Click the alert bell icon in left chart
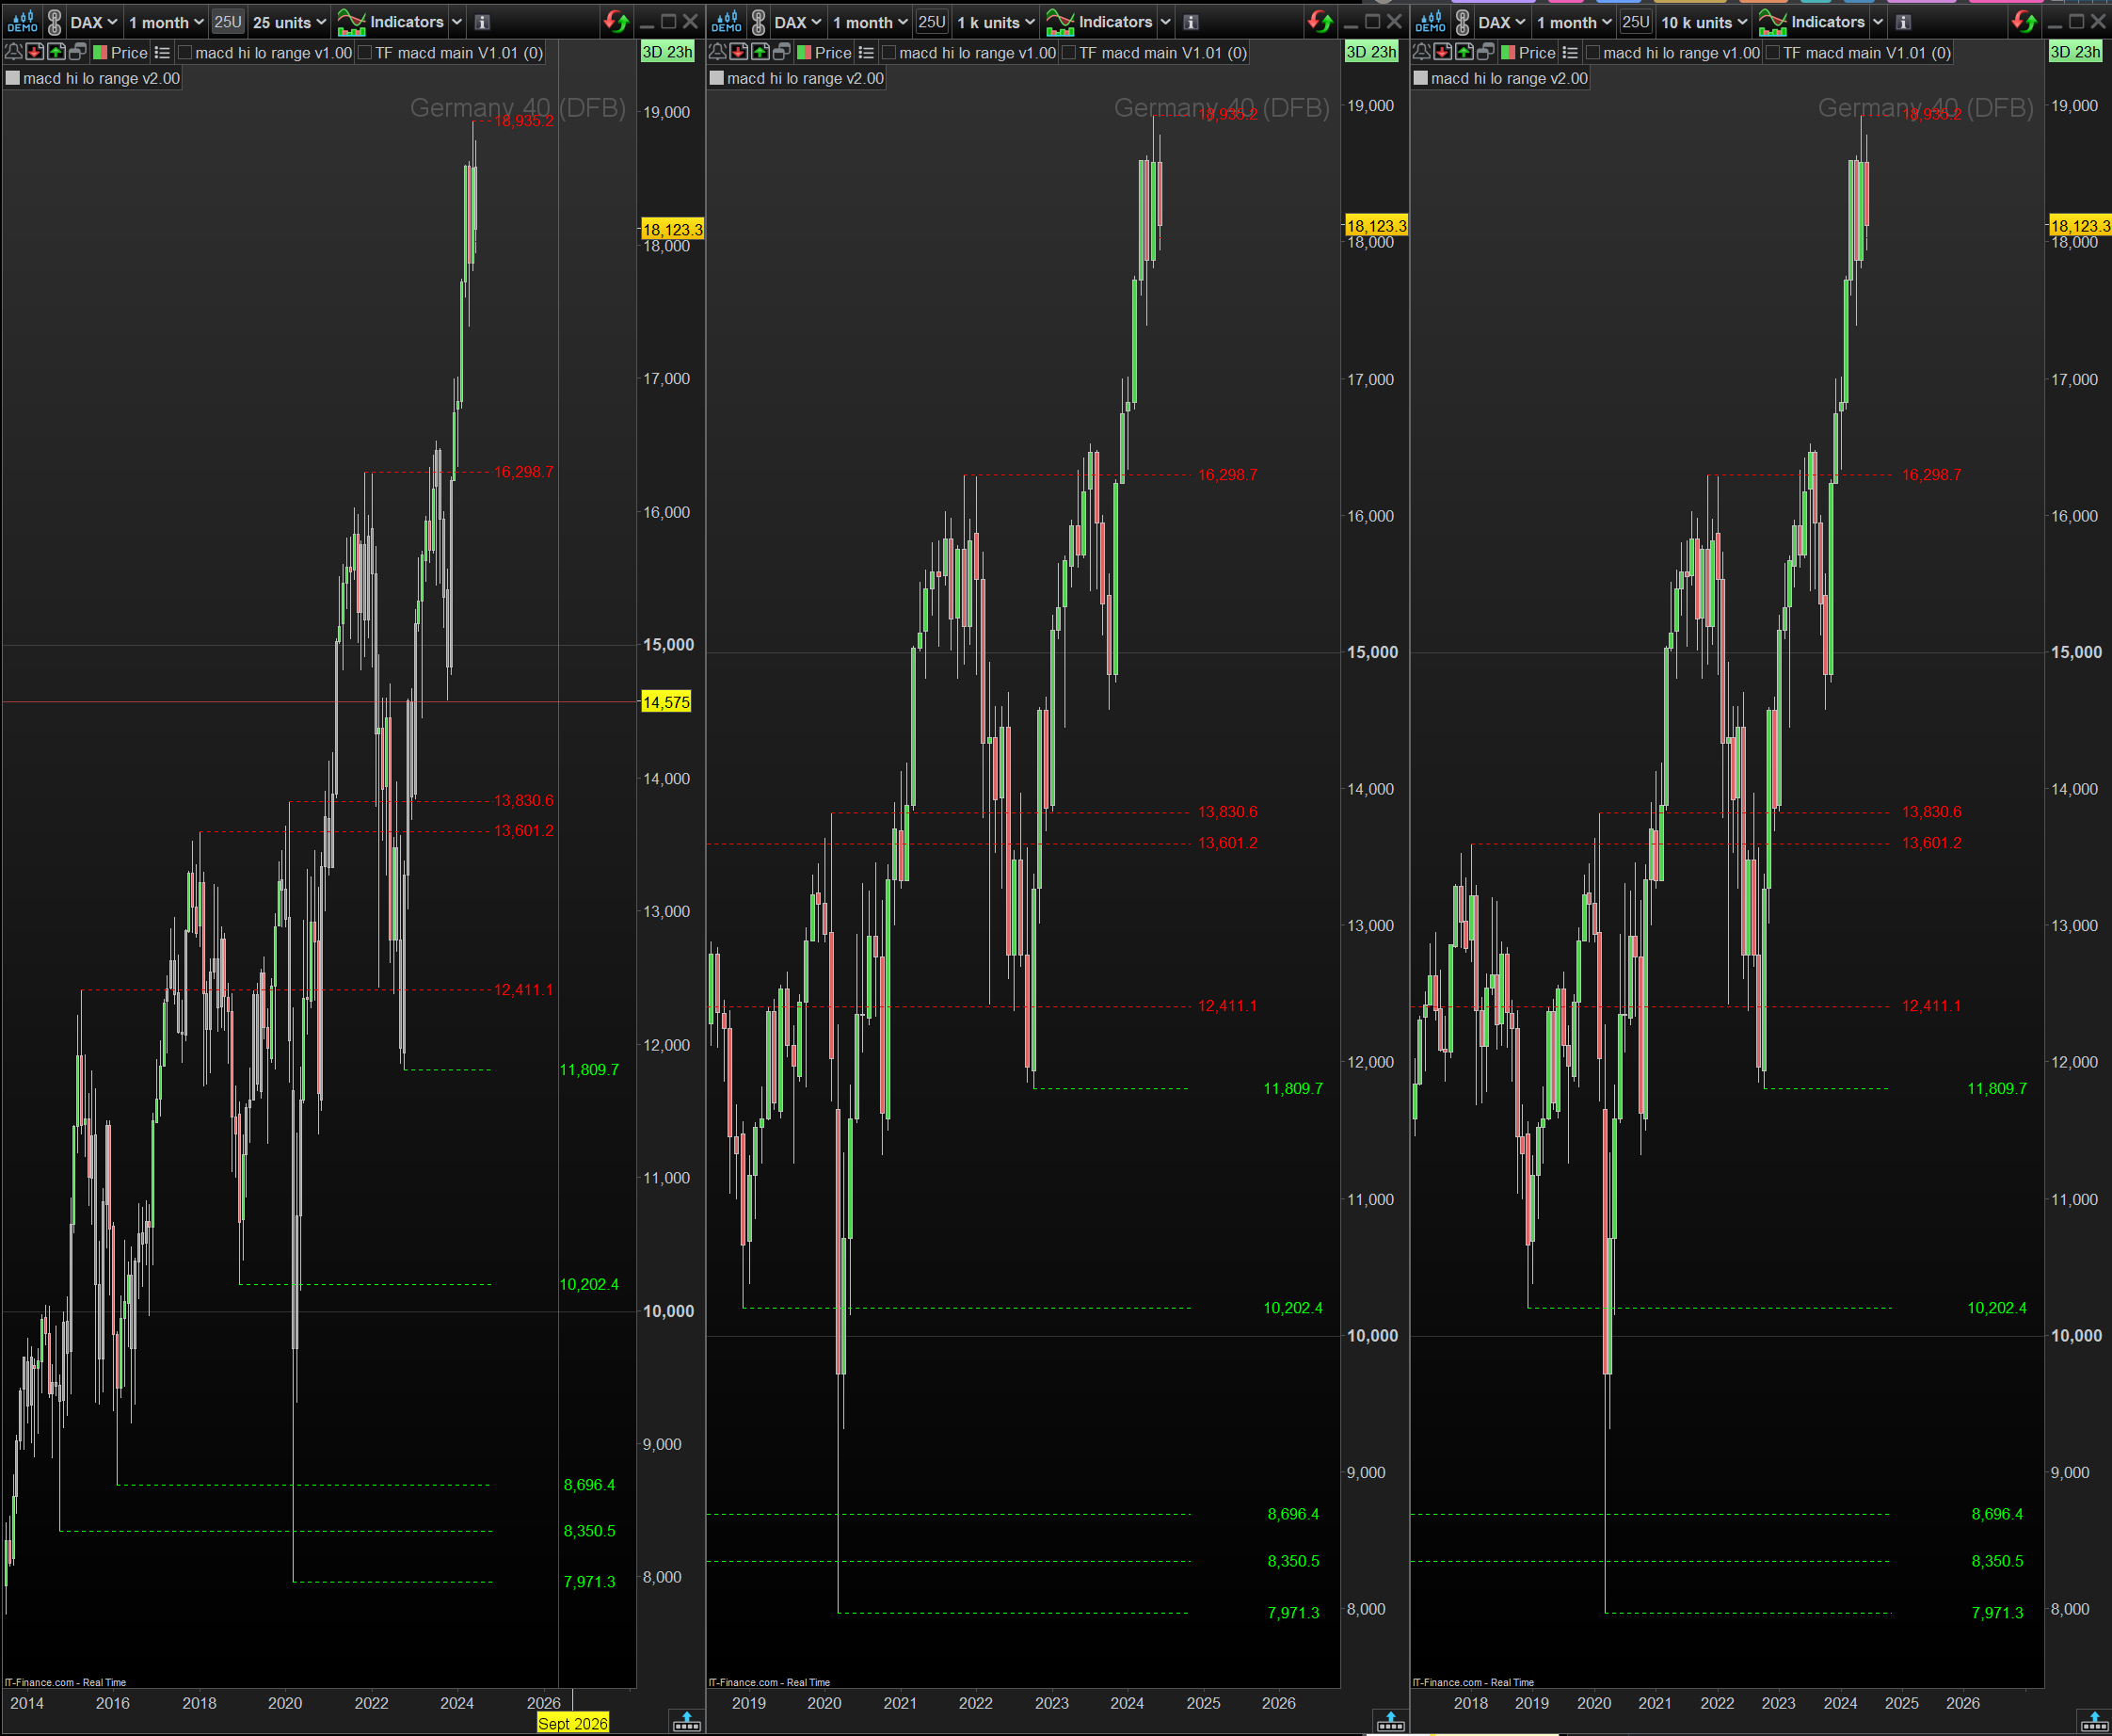Screen dimensions: 2112x1736 pyautogui.click(x=14, y=52)
